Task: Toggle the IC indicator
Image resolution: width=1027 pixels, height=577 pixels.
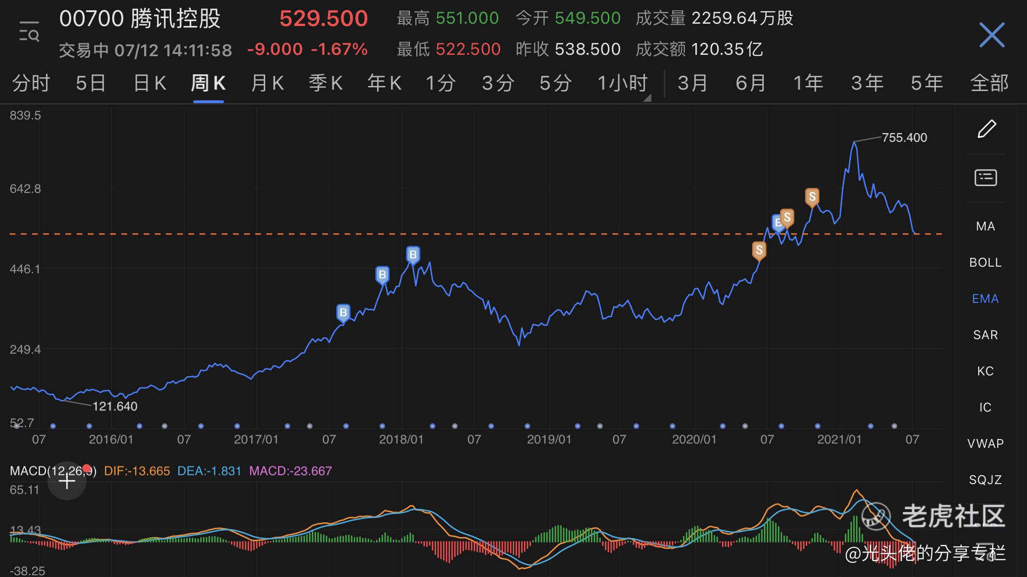Action: coord(985,407)
